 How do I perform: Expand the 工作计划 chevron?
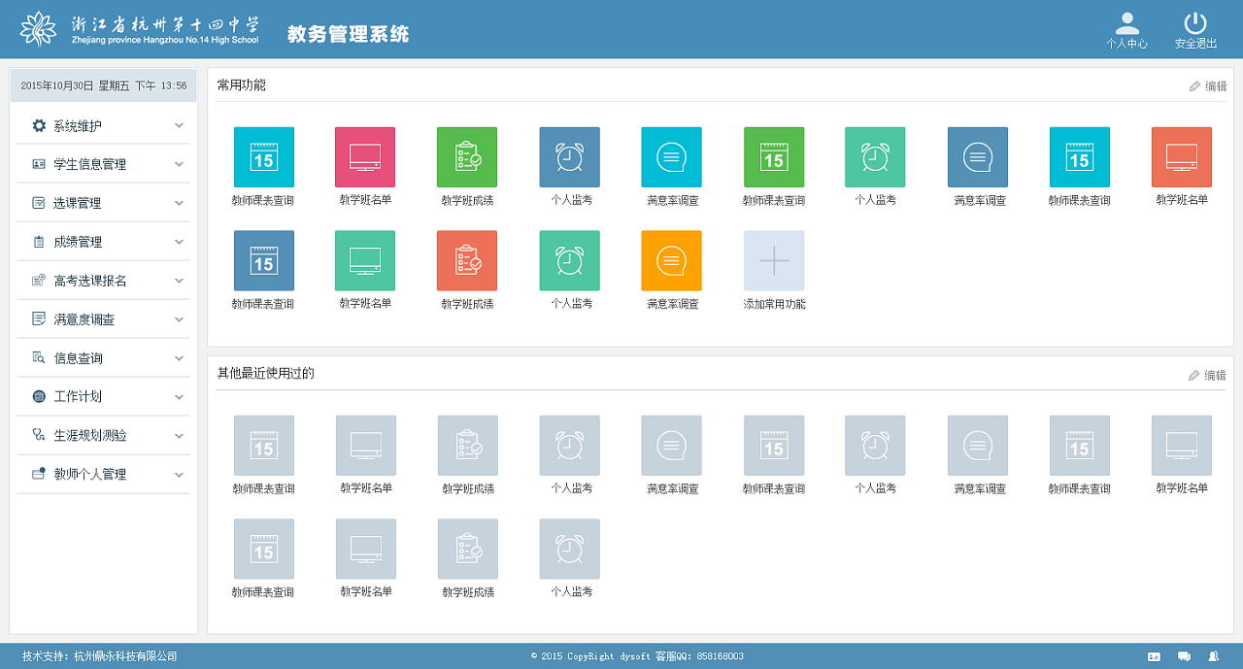[179, 396]
